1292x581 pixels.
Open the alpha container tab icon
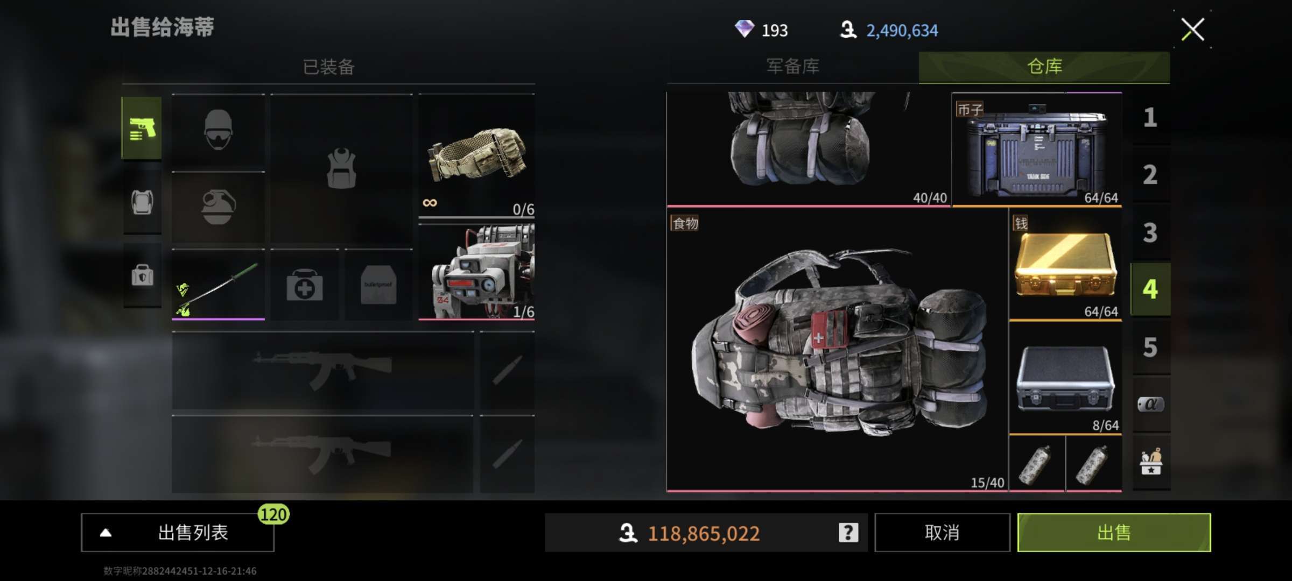pos(1151,404)
